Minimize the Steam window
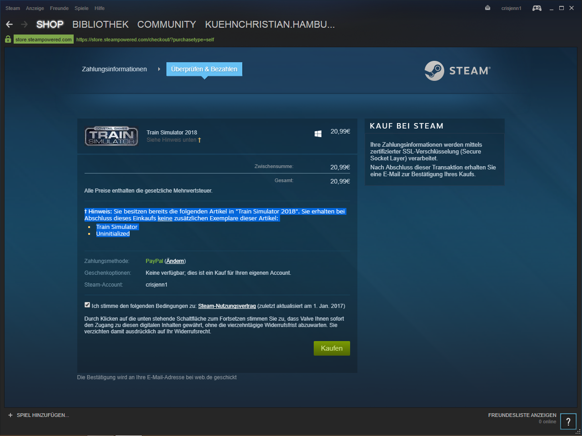 pos(552,8)
